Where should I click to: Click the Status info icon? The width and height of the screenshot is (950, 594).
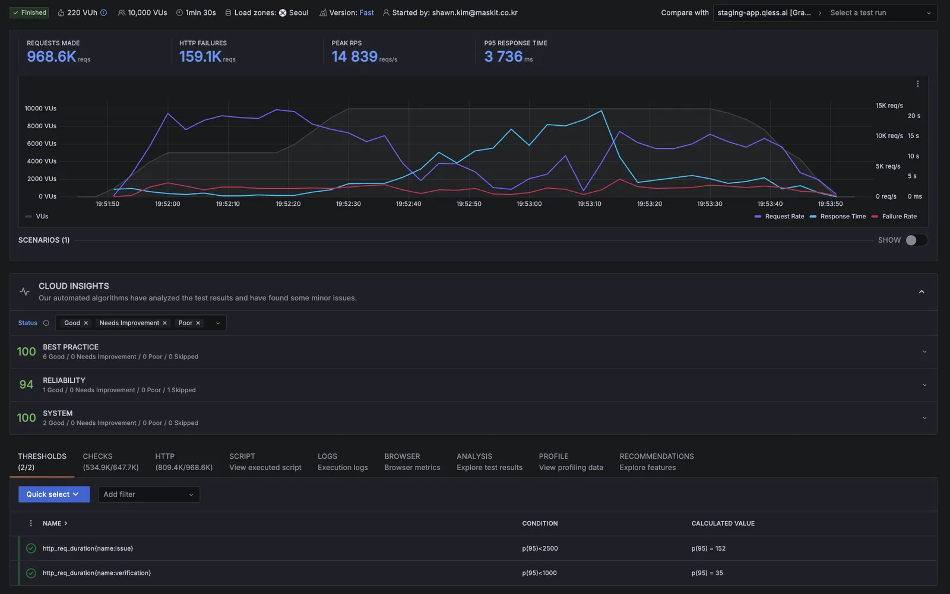pos(46,323)
